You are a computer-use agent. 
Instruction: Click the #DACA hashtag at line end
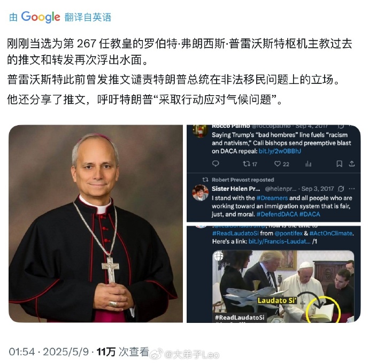point(310,214)
